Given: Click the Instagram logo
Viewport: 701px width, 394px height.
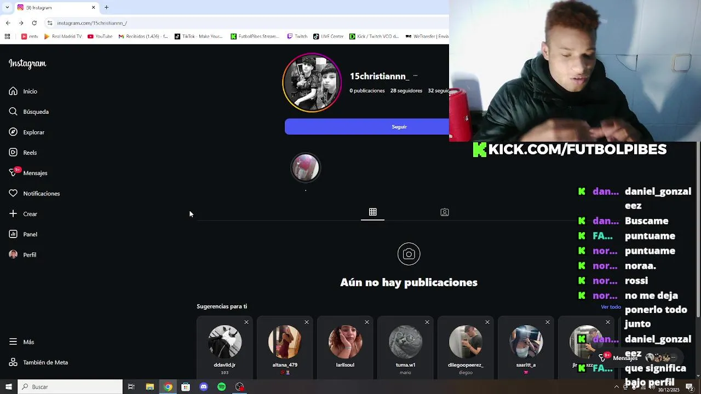Looking at the screenshot, I should 27,63.
